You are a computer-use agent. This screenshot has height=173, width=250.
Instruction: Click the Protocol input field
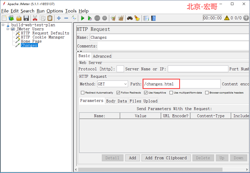(x=120, y=69)
